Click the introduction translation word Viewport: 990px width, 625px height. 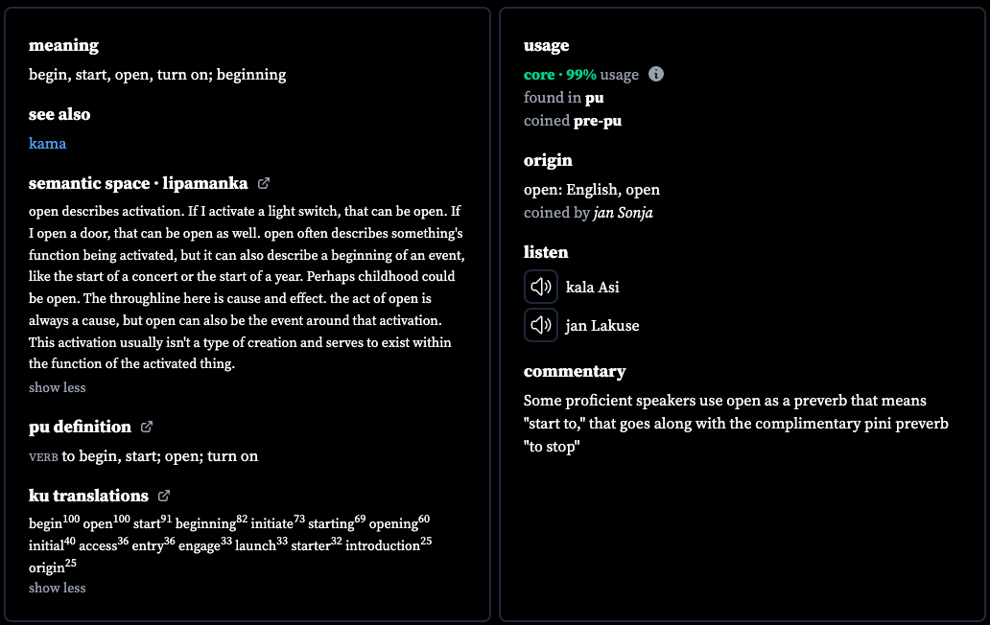[383, 545]
